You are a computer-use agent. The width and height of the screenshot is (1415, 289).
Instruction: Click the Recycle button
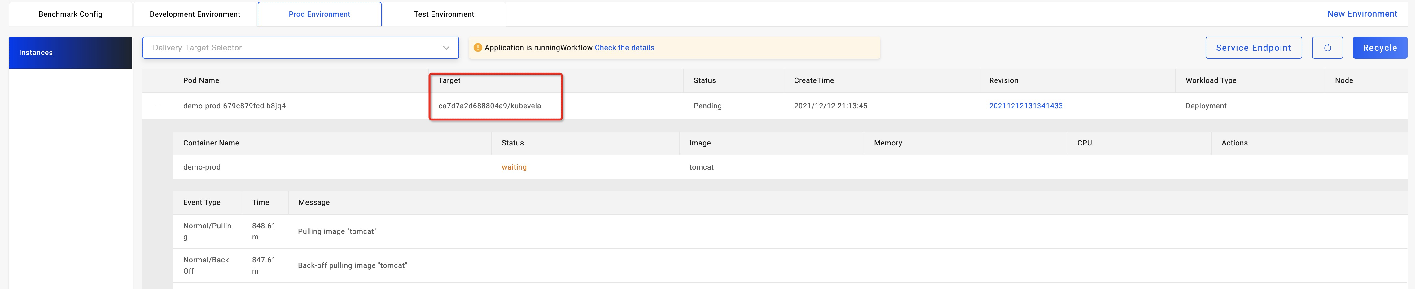click(x=1380, y=48)
